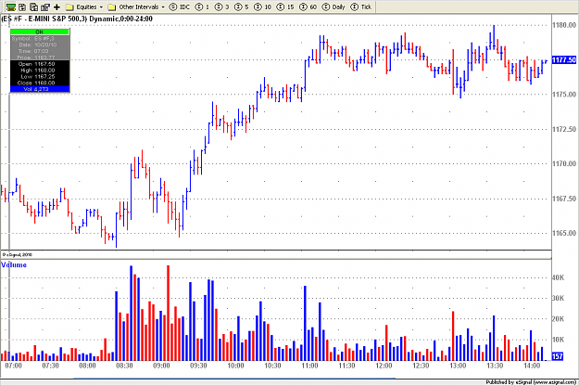Image resolution: width=579 pixels, height=386 pixels.
Task: Click the 1167.50 price axis label
Action: click(x=564, y=199)
